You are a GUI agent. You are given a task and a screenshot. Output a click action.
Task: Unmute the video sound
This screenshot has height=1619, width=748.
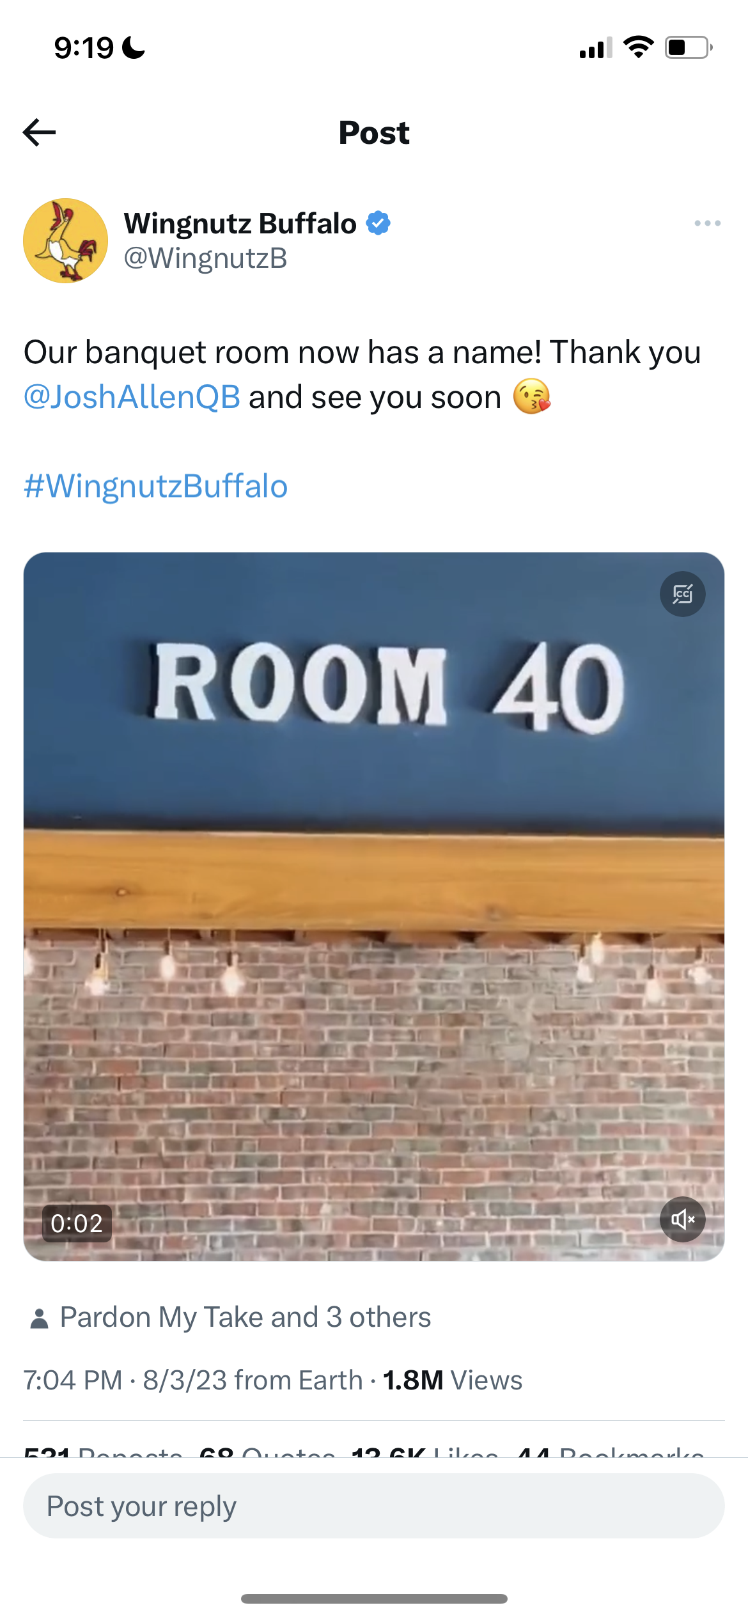[682, 1219]
